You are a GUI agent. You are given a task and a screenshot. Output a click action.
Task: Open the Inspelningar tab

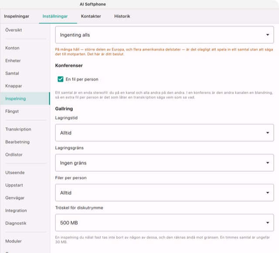(x=17, y=16)
